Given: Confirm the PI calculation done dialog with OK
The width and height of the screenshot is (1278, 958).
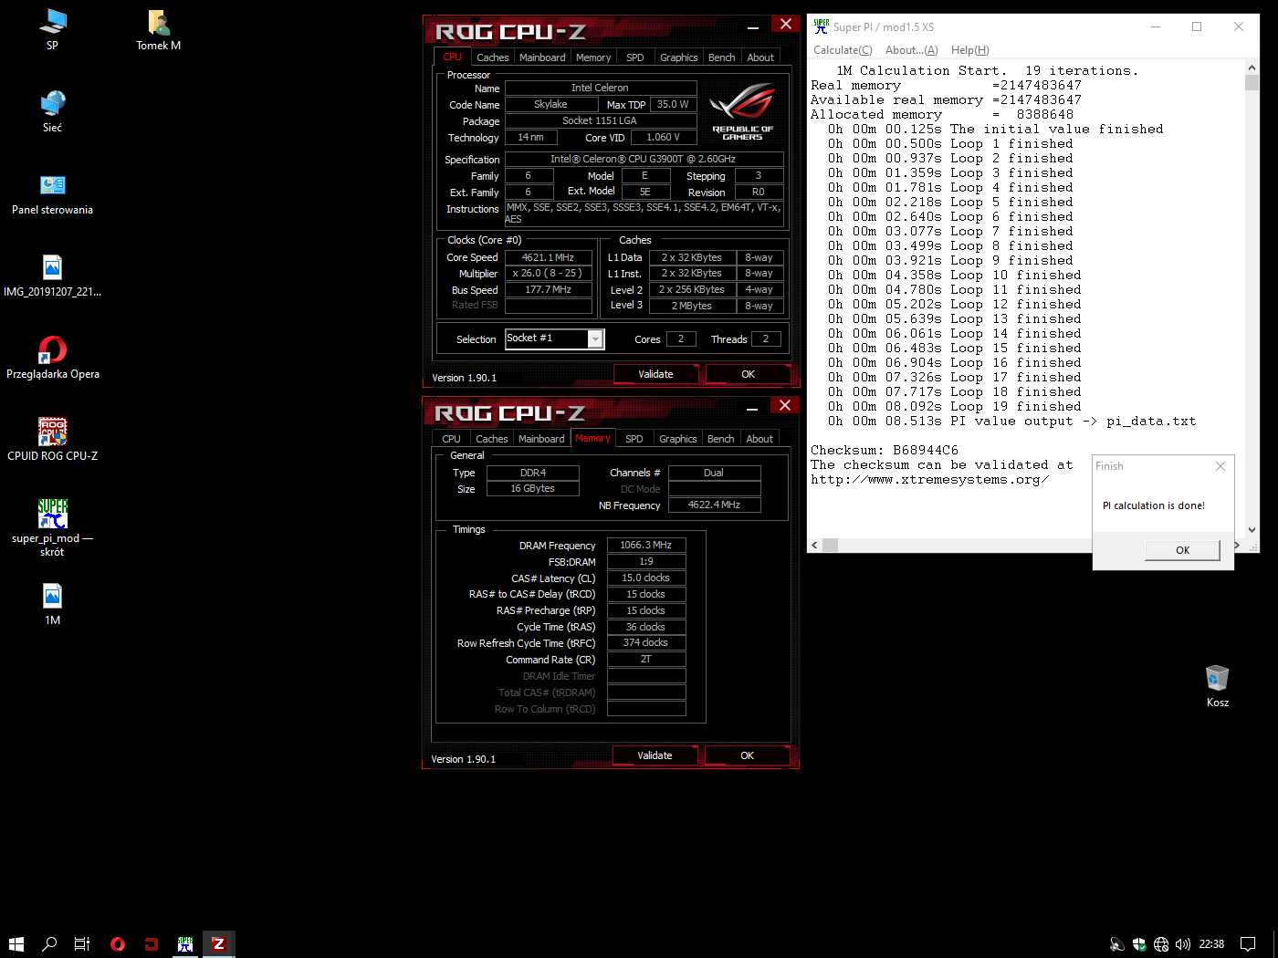Looking at the screenshot, I should (1182, 550).
